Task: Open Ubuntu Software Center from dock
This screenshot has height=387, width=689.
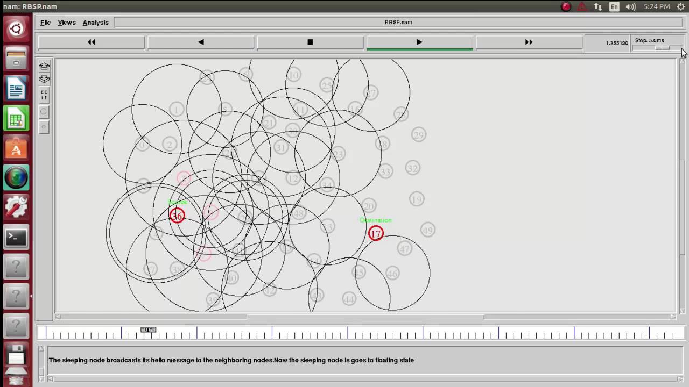Action: point(16,148)
